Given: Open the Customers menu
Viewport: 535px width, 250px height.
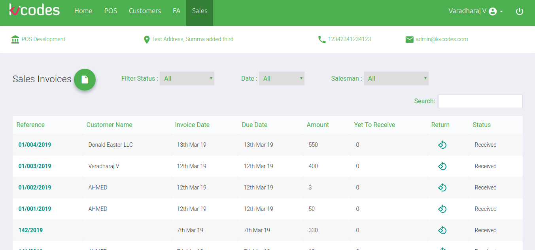Looking at the screenshot, I should [145, 11].
